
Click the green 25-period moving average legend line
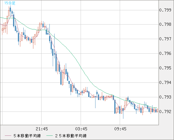[x=49, y=136]
